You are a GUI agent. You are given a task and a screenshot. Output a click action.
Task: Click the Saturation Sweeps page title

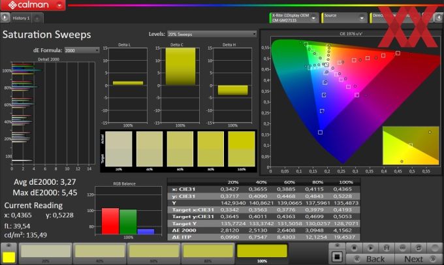(47, 35)
